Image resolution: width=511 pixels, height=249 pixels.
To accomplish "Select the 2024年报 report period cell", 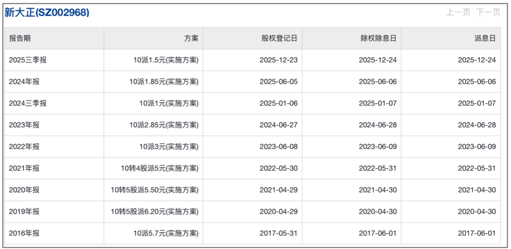I will 24,82.
